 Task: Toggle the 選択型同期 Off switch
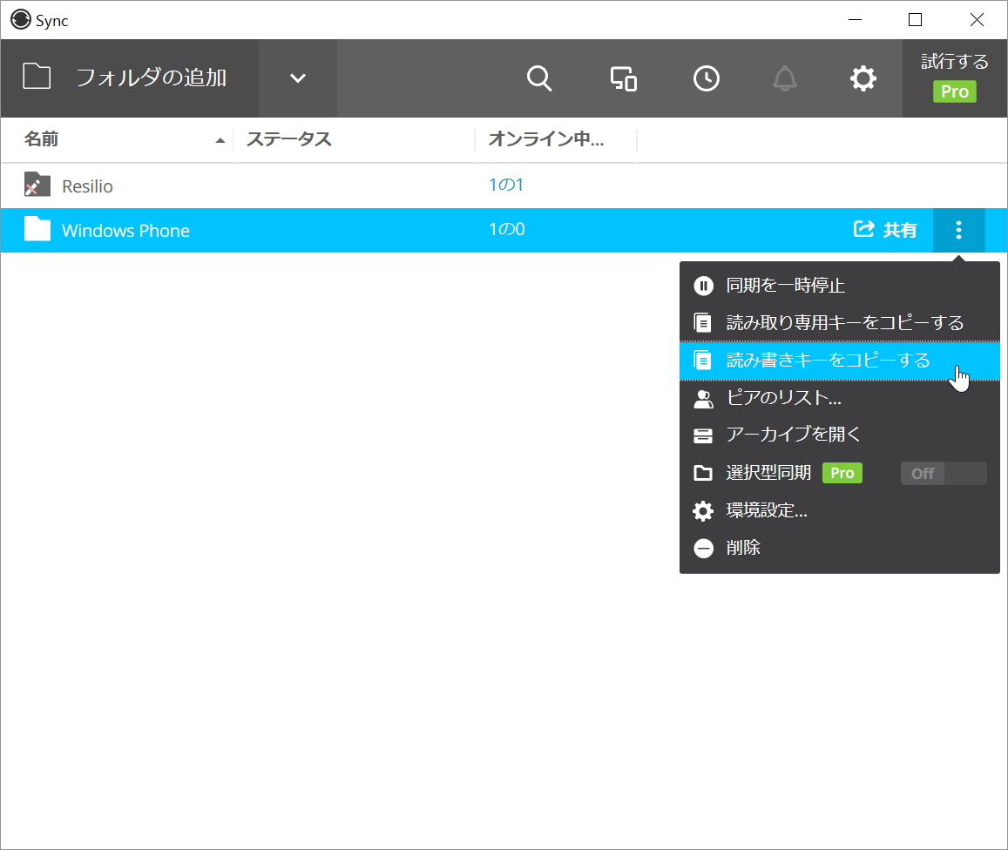pyautogui.click(x=943, y=474)
